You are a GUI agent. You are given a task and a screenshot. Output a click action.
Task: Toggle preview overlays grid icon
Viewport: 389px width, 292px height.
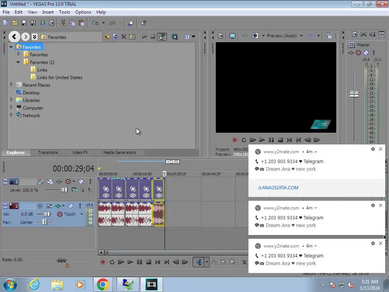point(310,36)
